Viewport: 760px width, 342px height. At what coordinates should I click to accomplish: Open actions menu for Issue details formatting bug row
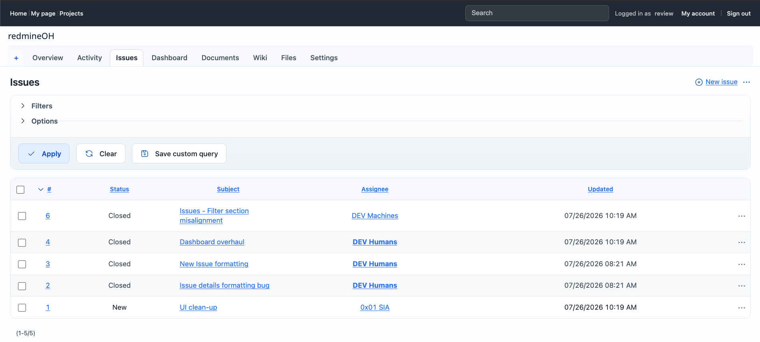(x=742, y=286)
